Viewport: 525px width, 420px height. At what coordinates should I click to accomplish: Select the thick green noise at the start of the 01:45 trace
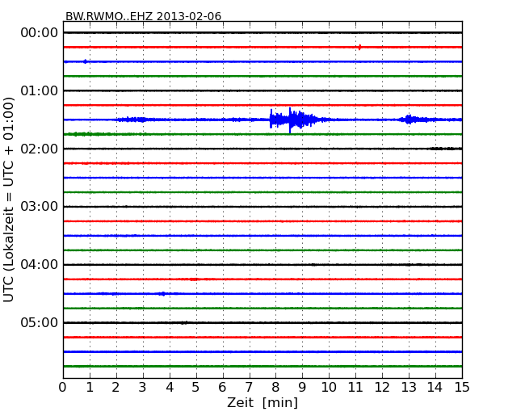89,134
